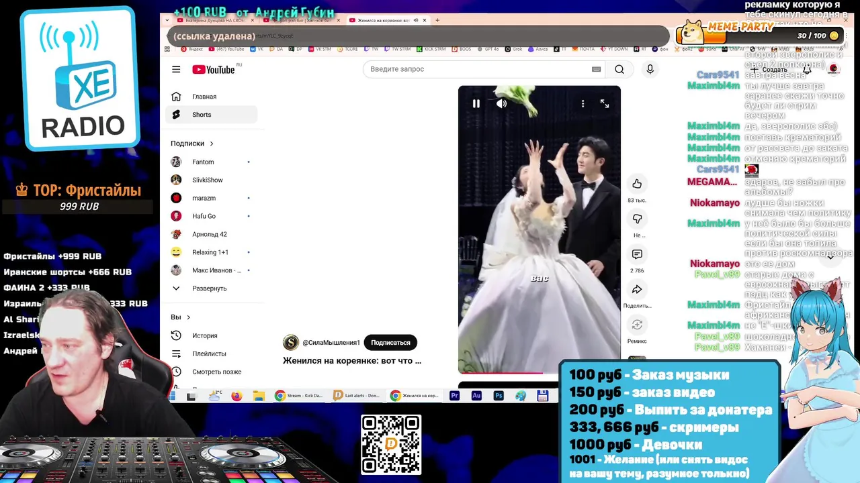Image resolution: width=860 pixels, height=483 pixels.
Task: Open the marazm subscription channel
Action: [204, 198]
